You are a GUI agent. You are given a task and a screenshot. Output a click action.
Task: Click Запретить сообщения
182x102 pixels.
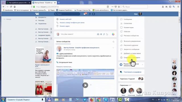coord(131,49)
